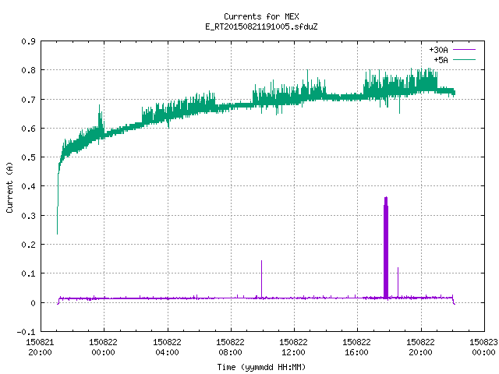Click the 0.9 y-axis tick label
Screen dimensions: 499x374
coord(28,41)
